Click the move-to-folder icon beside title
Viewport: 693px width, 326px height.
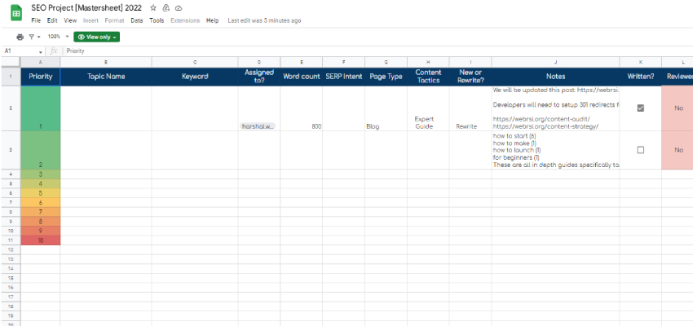pos(166,7)
